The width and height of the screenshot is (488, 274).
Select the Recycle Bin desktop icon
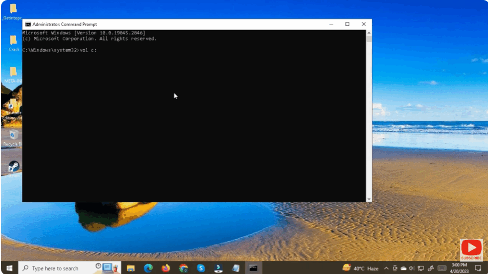tap(13, 137)
